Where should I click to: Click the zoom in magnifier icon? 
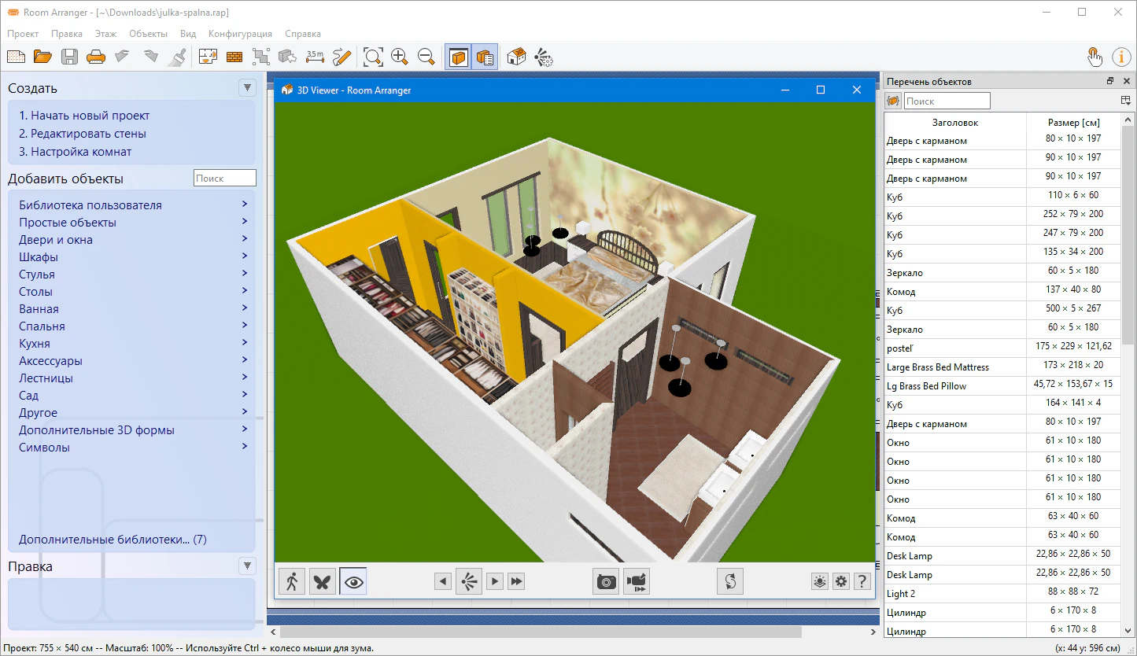(400, 57)
